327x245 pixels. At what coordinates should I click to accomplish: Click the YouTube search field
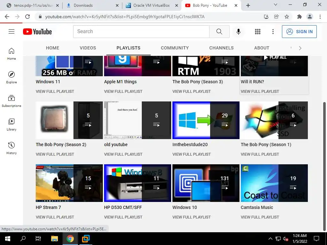(x=141, y=32)
